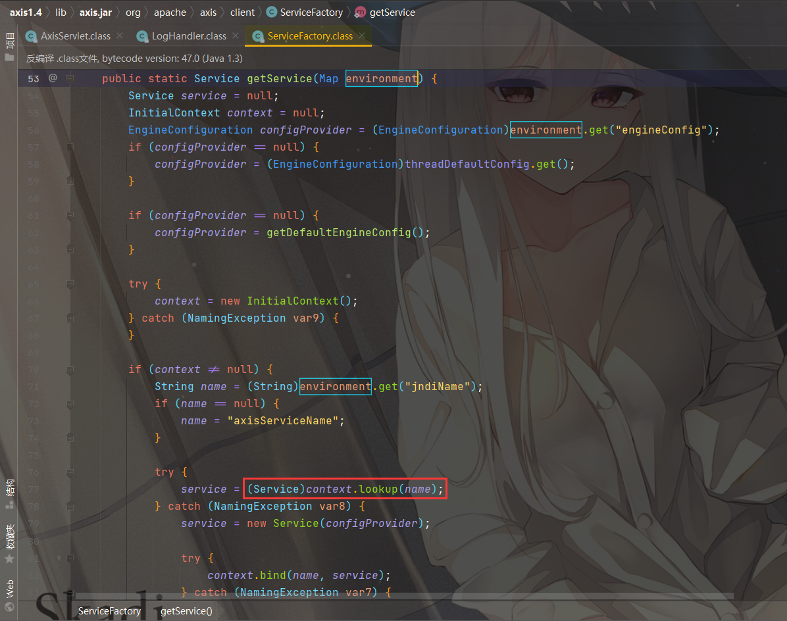
Task: Click InitialContext() constructor on line 66
Action: [299, 301]
